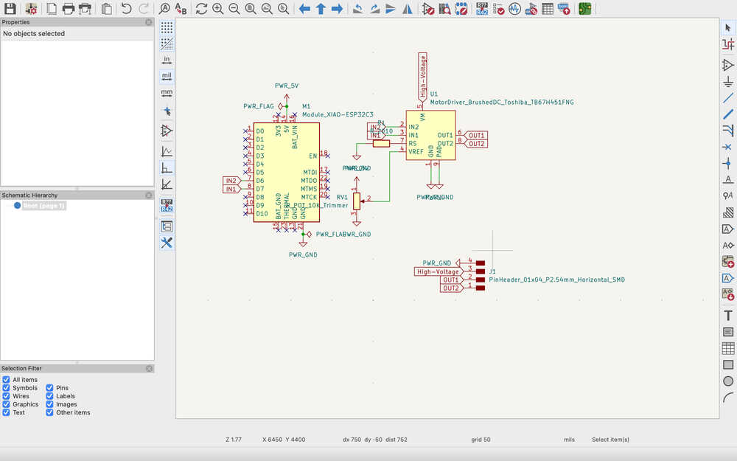Screen dimensions: 737x461
Task: Click the Zoom In magnifier icon
Action: pyautogui.click(x=218, y=9)
